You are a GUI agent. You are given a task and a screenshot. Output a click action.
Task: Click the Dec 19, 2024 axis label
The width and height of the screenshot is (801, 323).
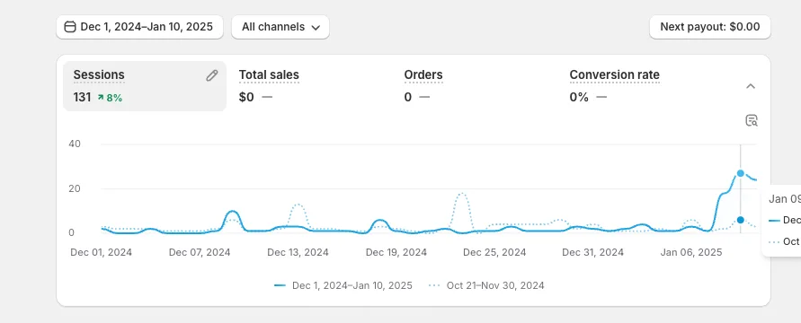click(x=396, y=252)
